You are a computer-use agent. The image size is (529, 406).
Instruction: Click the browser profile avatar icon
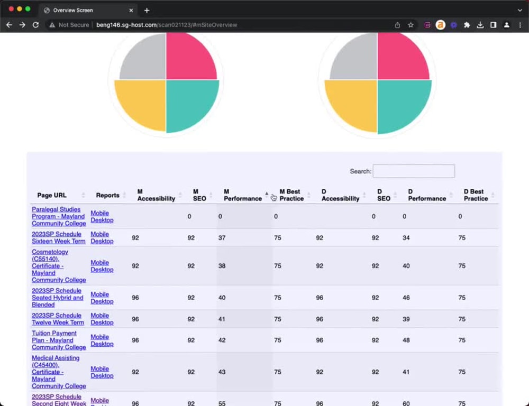507,25
